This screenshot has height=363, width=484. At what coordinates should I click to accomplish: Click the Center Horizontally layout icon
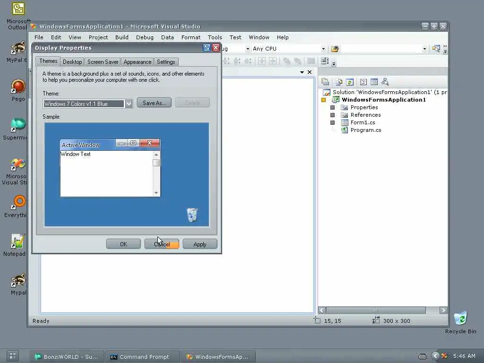[x=261, y=61]
